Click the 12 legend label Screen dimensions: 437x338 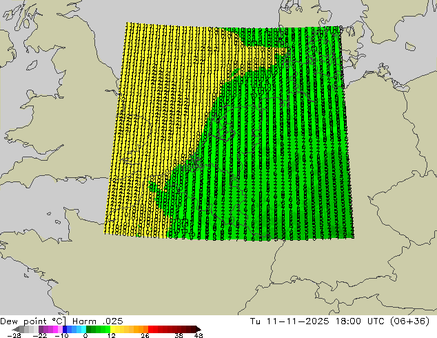(112, 335)
